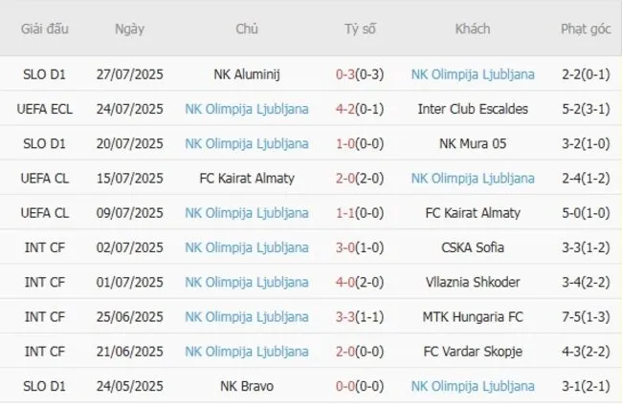
Task: Select the 4-2(0-1) score cell
Action: [x=360, y=109]
